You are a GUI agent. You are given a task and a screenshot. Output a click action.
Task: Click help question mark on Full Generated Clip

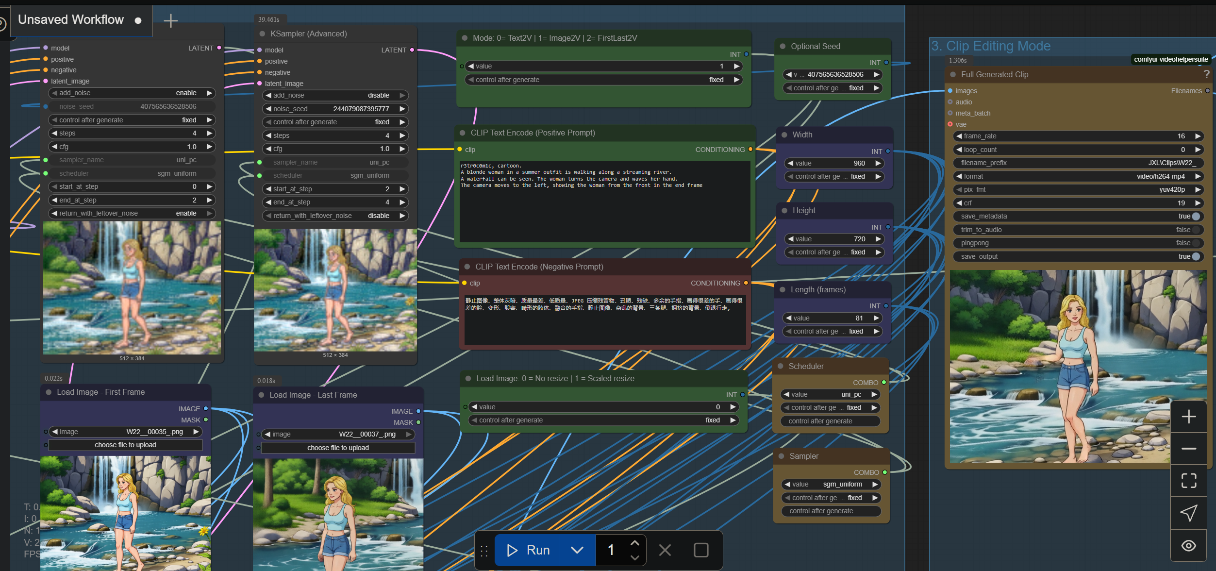point(1206,74)
